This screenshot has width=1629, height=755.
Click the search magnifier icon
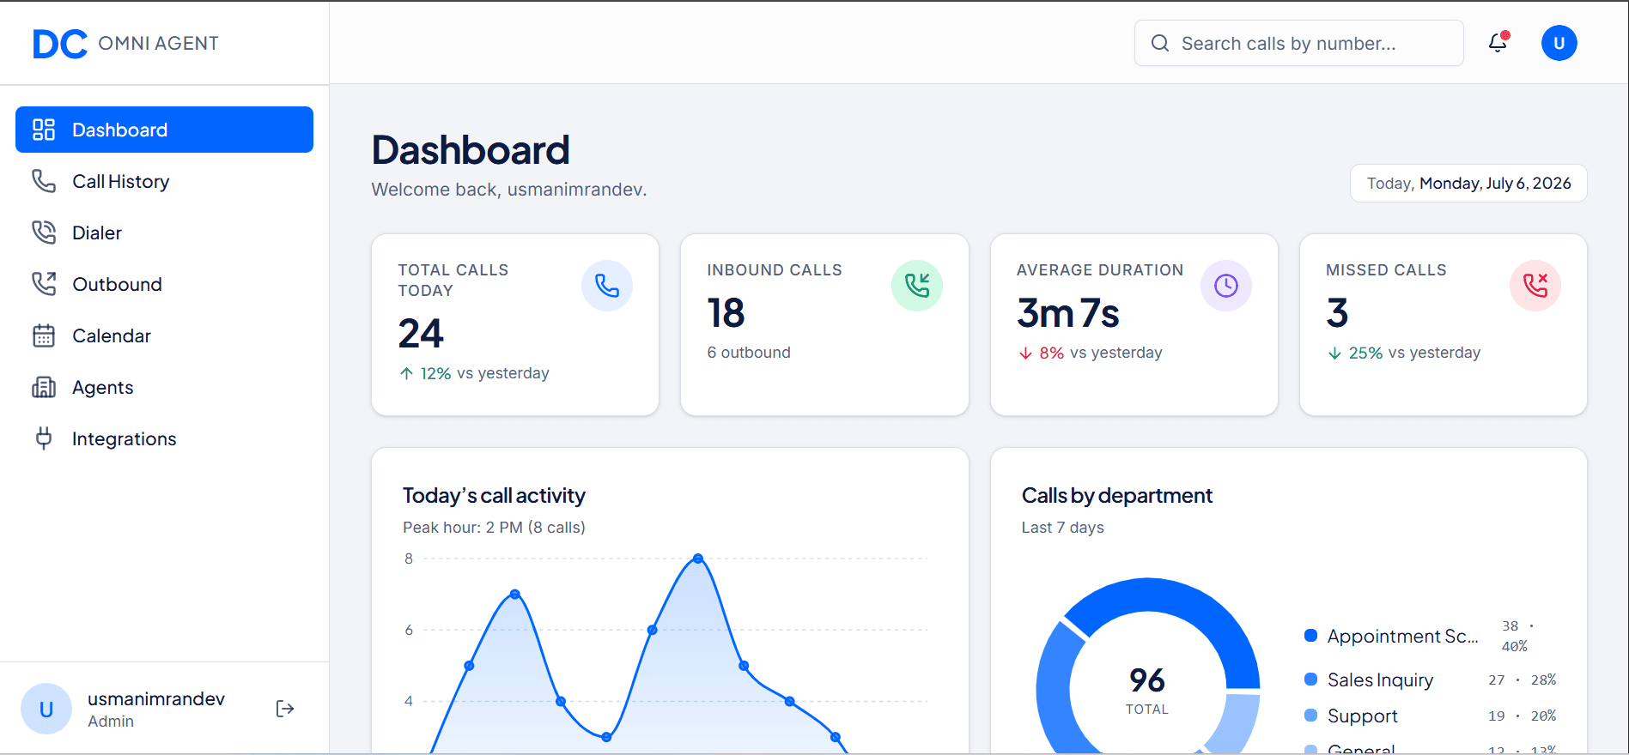(x=1160, y=43)
